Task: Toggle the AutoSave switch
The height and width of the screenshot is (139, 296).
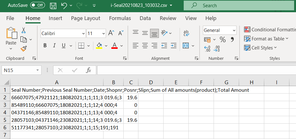Action: tap(37, 5)
